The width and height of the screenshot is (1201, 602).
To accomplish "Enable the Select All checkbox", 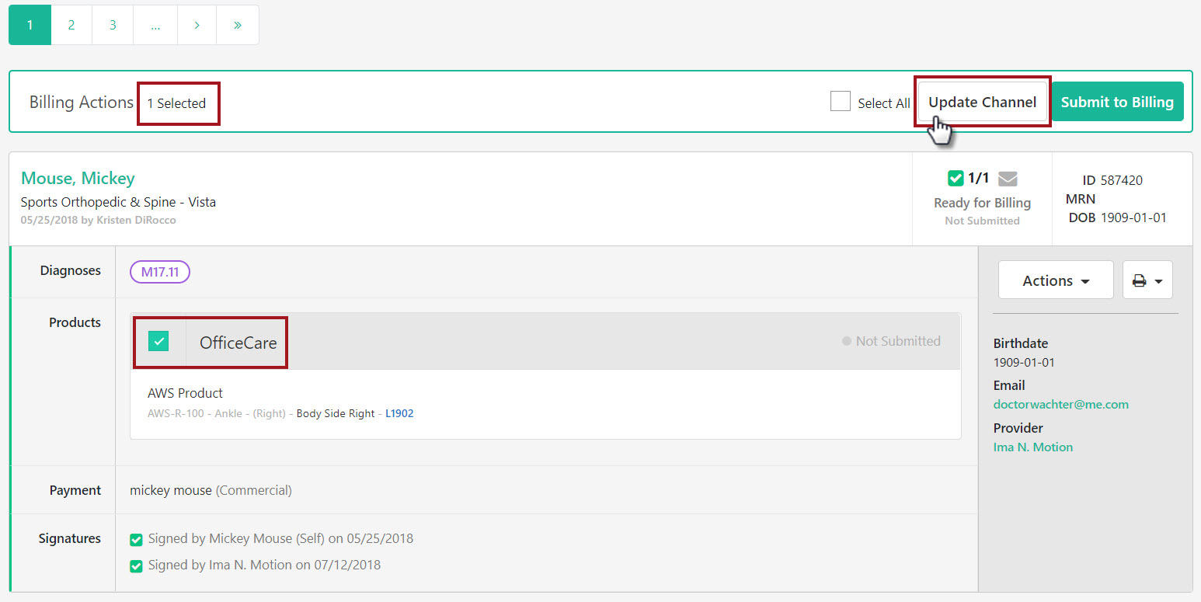I will pos(840,101).
